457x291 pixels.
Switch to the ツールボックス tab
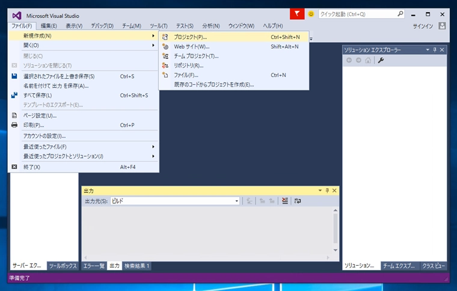click(x=63, y=266)
